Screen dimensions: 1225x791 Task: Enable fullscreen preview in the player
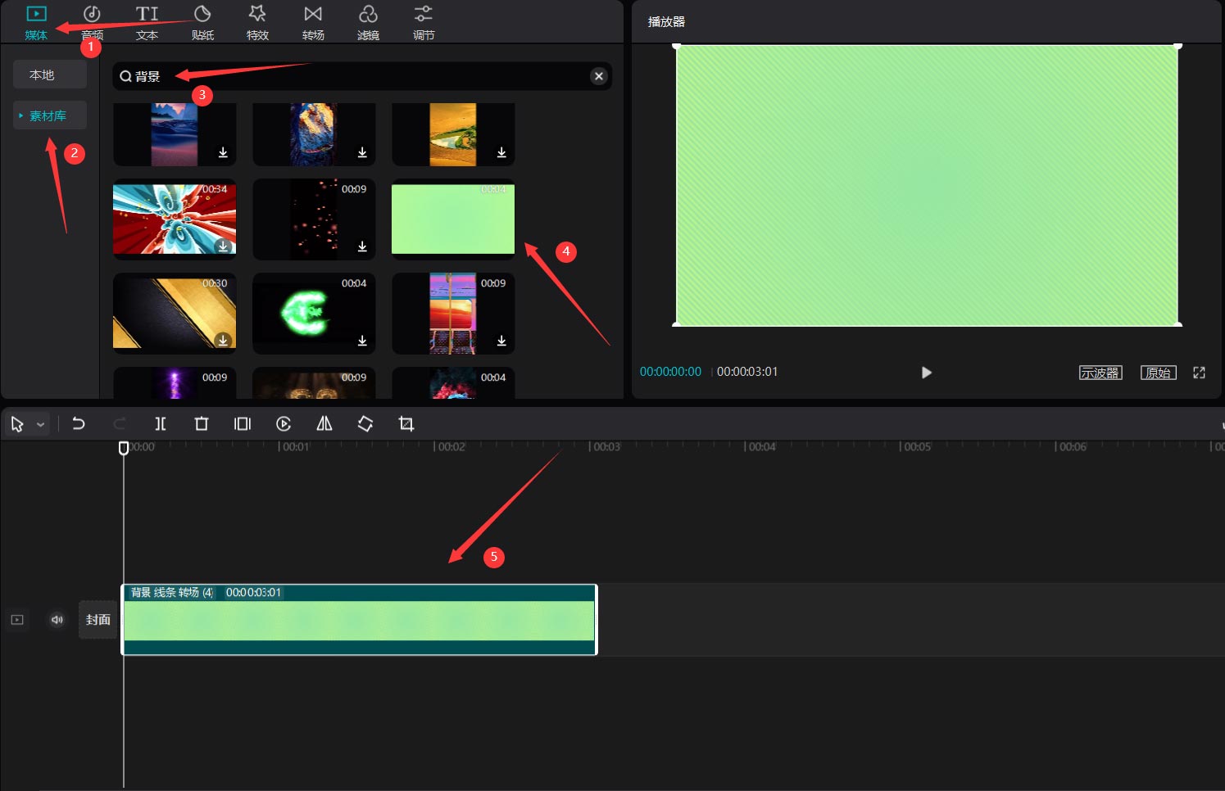pyautogui.click(x=1199, y=372)
